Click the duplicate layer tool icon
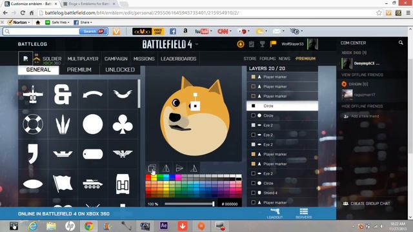413x232 pixels. (152, 168)
